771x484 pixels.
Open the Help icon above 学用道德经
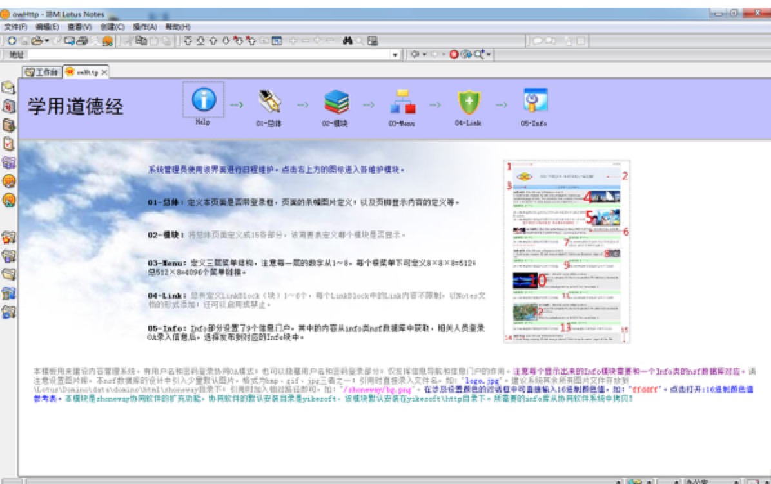pos(202,100)
